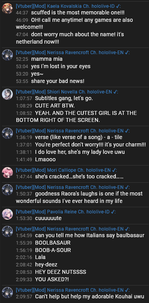149x303 pixels.
Task: Jump to timestamp 44:37
Action: (x=22, y=13)
